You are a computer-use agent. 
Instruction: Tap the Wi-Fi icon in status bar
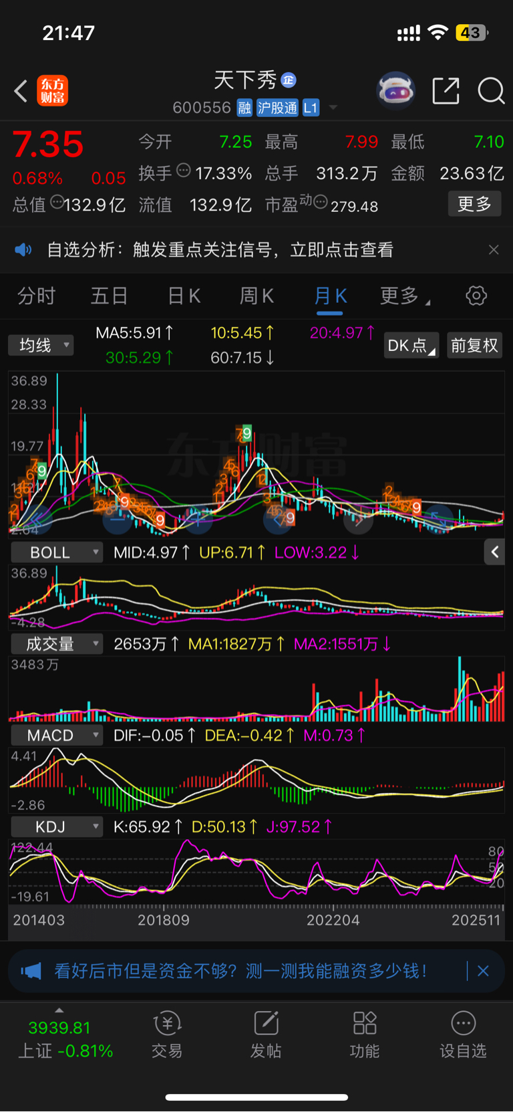[x=438, y=32]
